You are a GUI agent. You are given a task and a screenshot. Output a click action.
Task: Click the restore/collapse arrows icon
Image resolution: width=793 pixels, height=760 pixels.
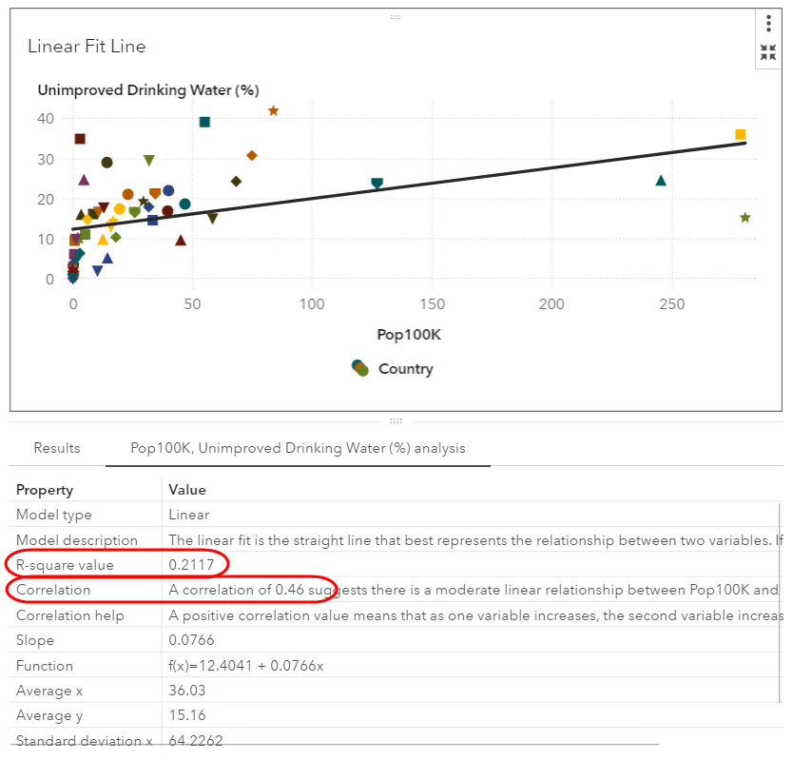pyautogui.click(x=768, y=52)
